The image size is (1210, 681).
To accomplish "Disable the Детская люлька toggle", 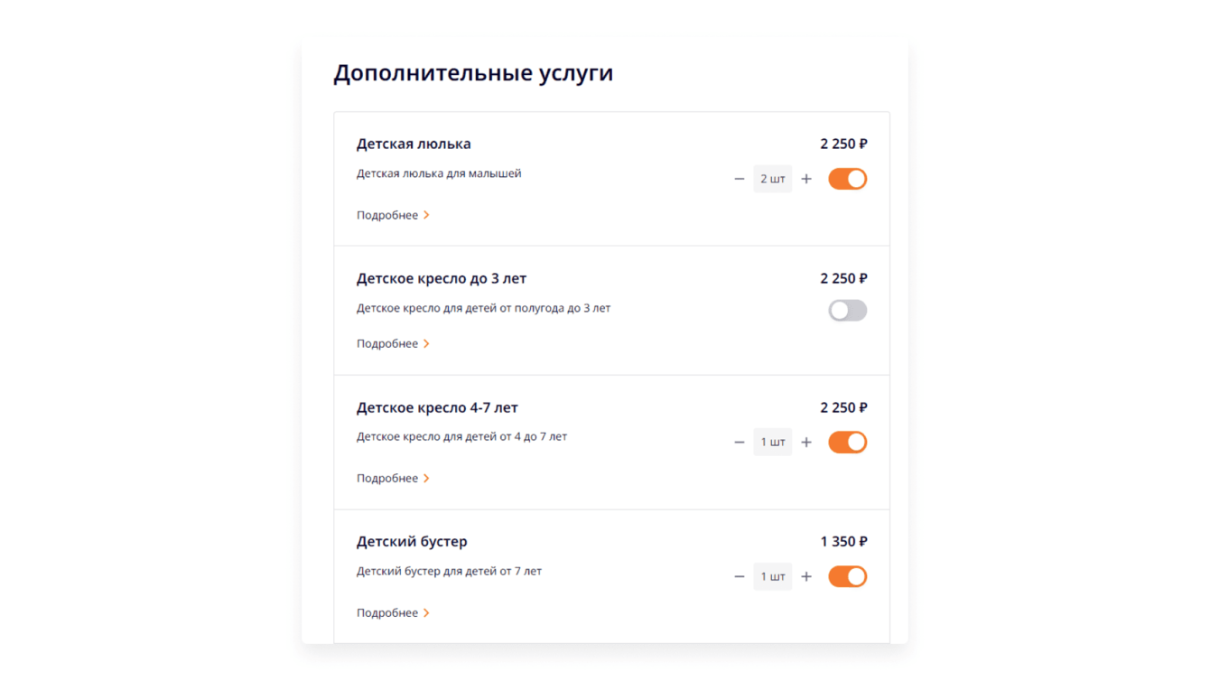I will coord(847,179).
